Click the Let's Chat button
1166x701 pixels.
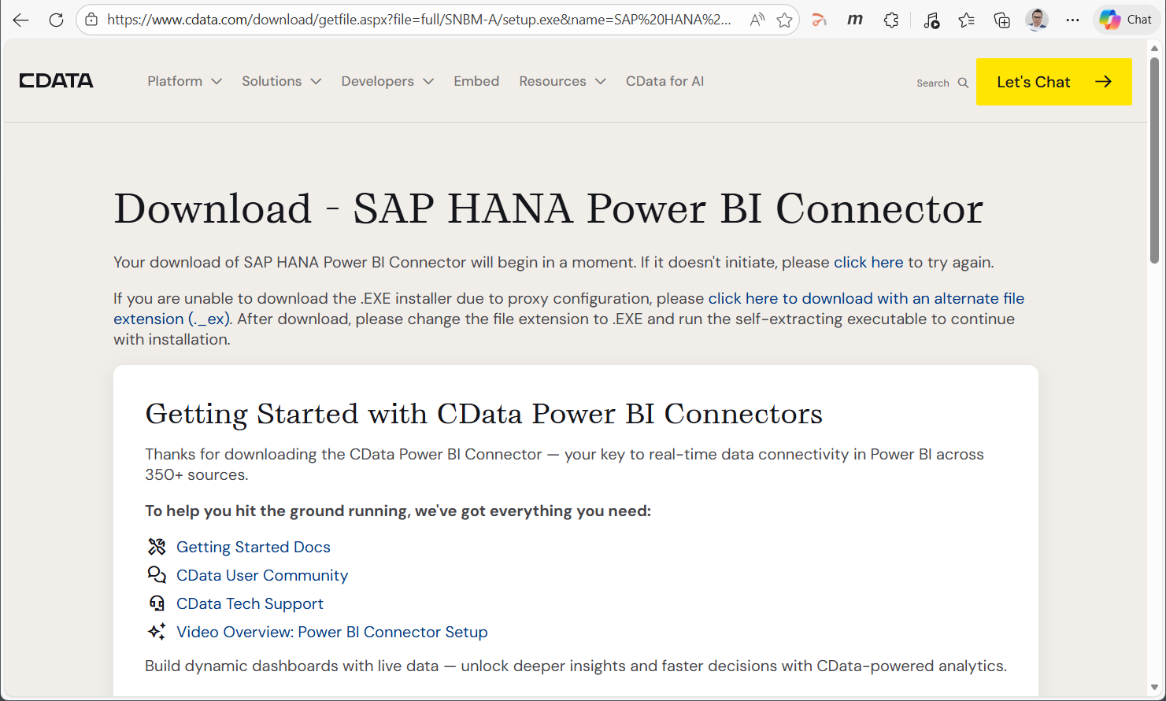click(x=1054, y=82)
